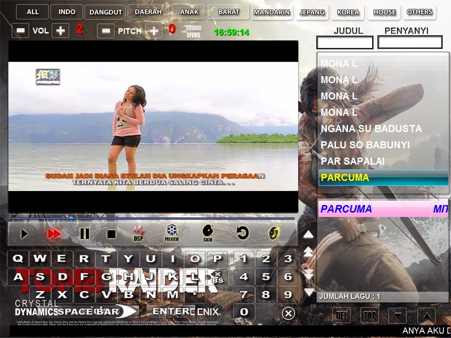The image size is (451, 338).
Task: Move the queued song to TOP
Action: 370,315
